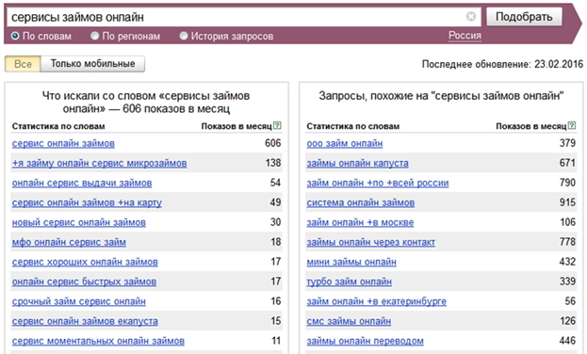Click the 138 count for микрозаймов query
This screenshot has width=587, height=354.
[x=273, y=163]
